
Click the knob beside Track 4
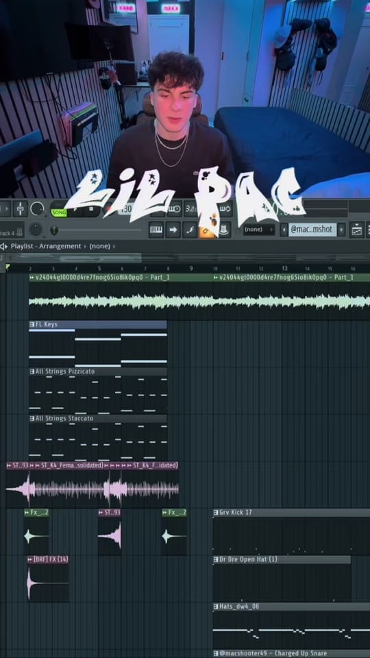click(36, 229)
